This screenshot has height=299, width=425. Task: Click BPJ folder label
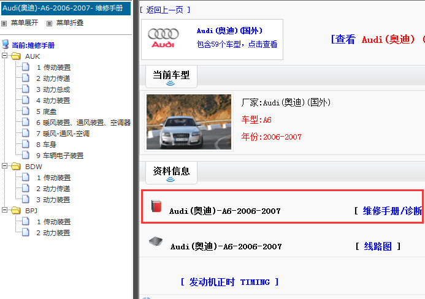click(31, 211)
